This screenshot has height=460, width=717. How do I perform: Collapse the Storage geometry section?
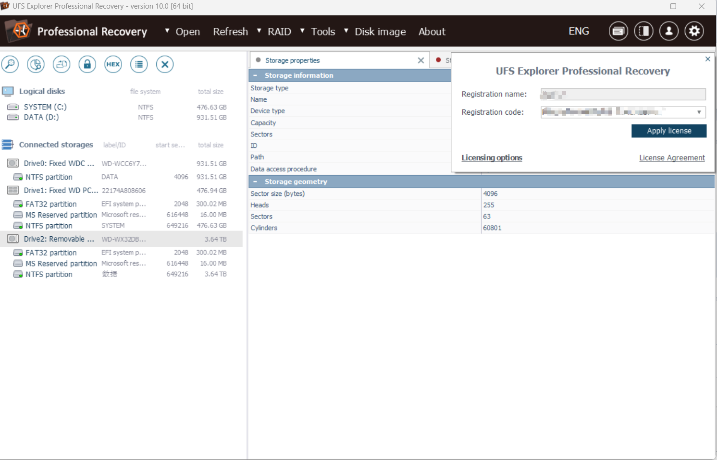pyautogui.click(x=255, y=182)
